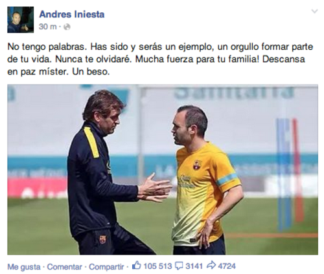Click the Andres Iniesta profile name
Viewport: 324px width, 274px height.
[x=72, y=14]
